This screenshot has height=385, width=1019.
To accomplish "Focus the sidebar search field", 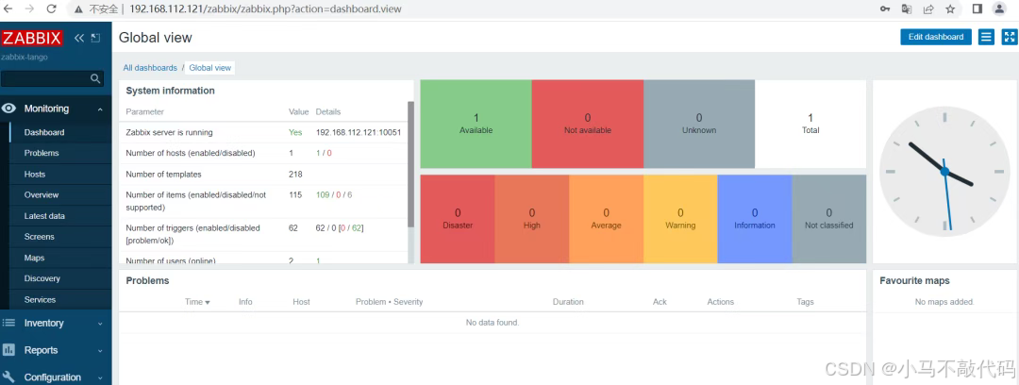I will click(52, 78).
